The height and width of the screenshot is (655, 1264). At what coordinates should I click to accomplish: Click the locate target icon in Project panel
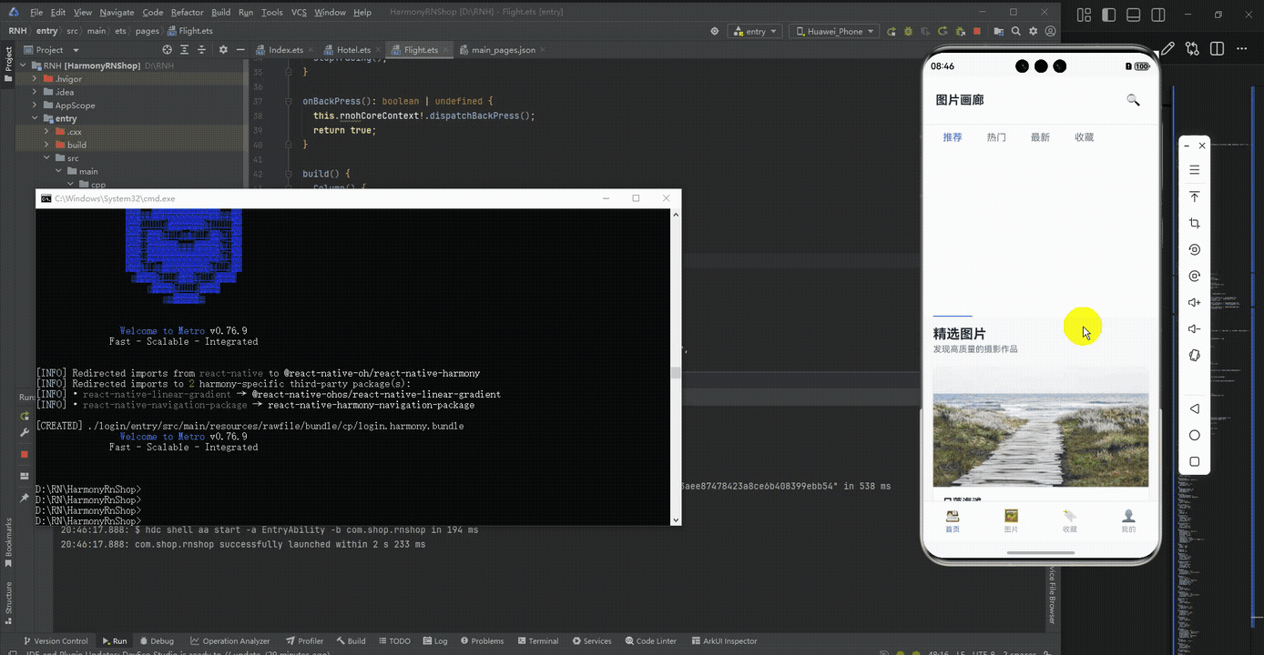[167, 50]
